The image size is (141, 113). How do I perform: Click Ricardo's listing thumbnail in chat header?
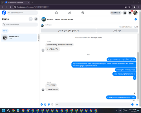click(x=44, y=19)
